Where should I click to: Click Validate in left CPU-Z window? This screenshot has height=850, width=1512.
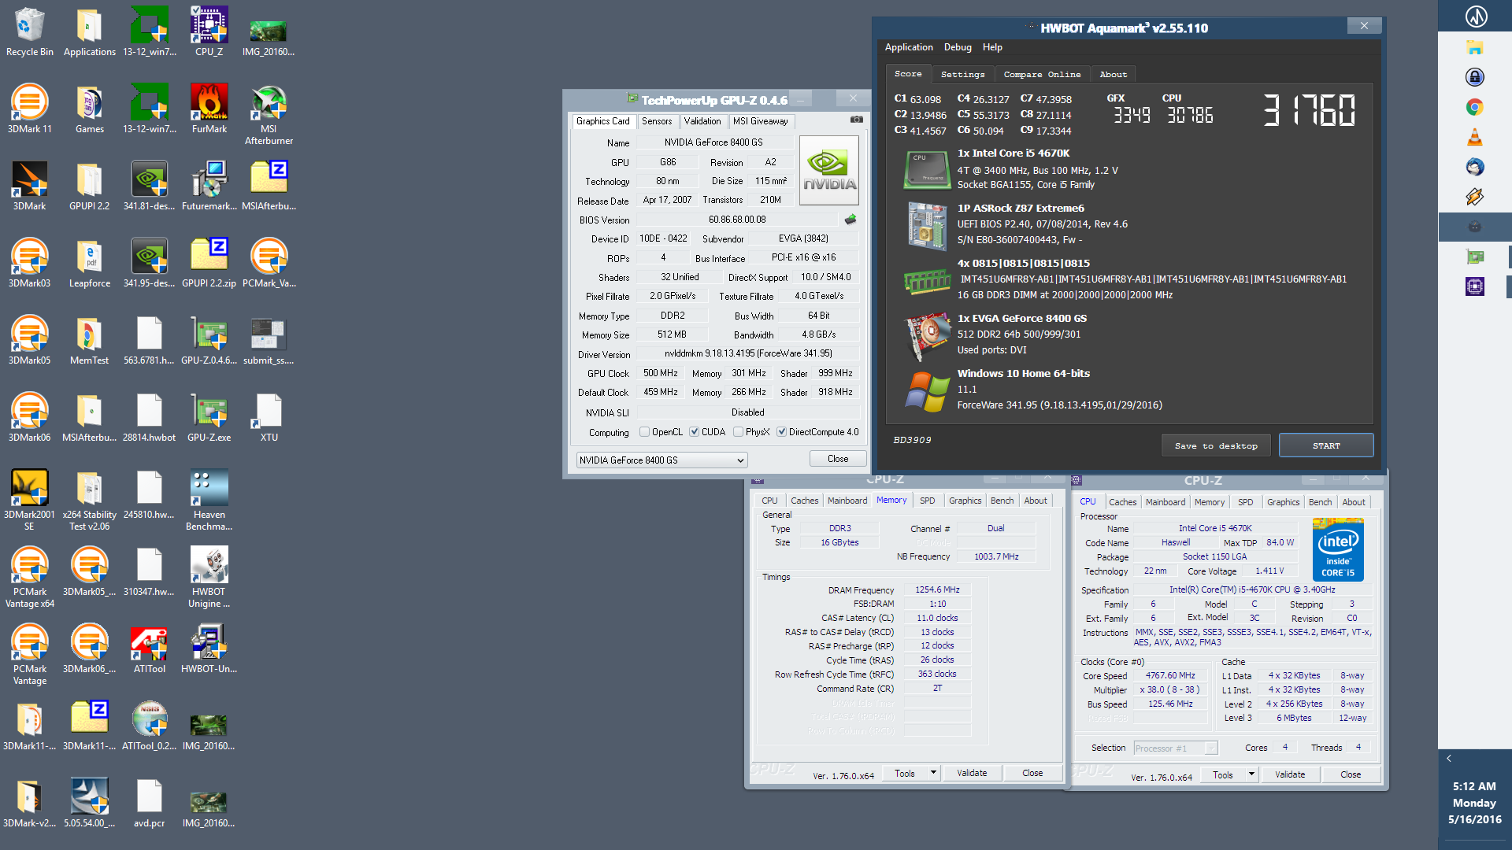pyautogui.click(x=972, y=773)
